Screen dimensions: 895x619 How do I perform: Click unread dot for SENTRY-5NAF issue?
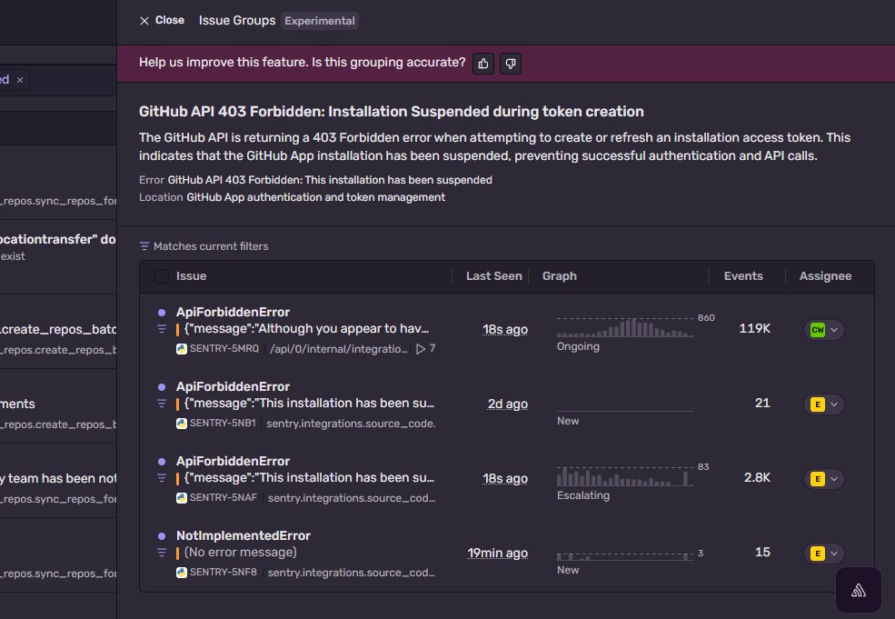point(162,462)
